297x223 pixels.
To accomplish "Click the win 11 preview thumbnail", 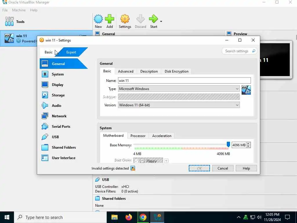I will (x=275, y=60).
